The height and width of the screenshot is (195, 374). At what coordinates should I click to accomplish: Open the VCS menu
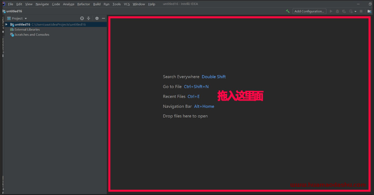pos(127,4)
